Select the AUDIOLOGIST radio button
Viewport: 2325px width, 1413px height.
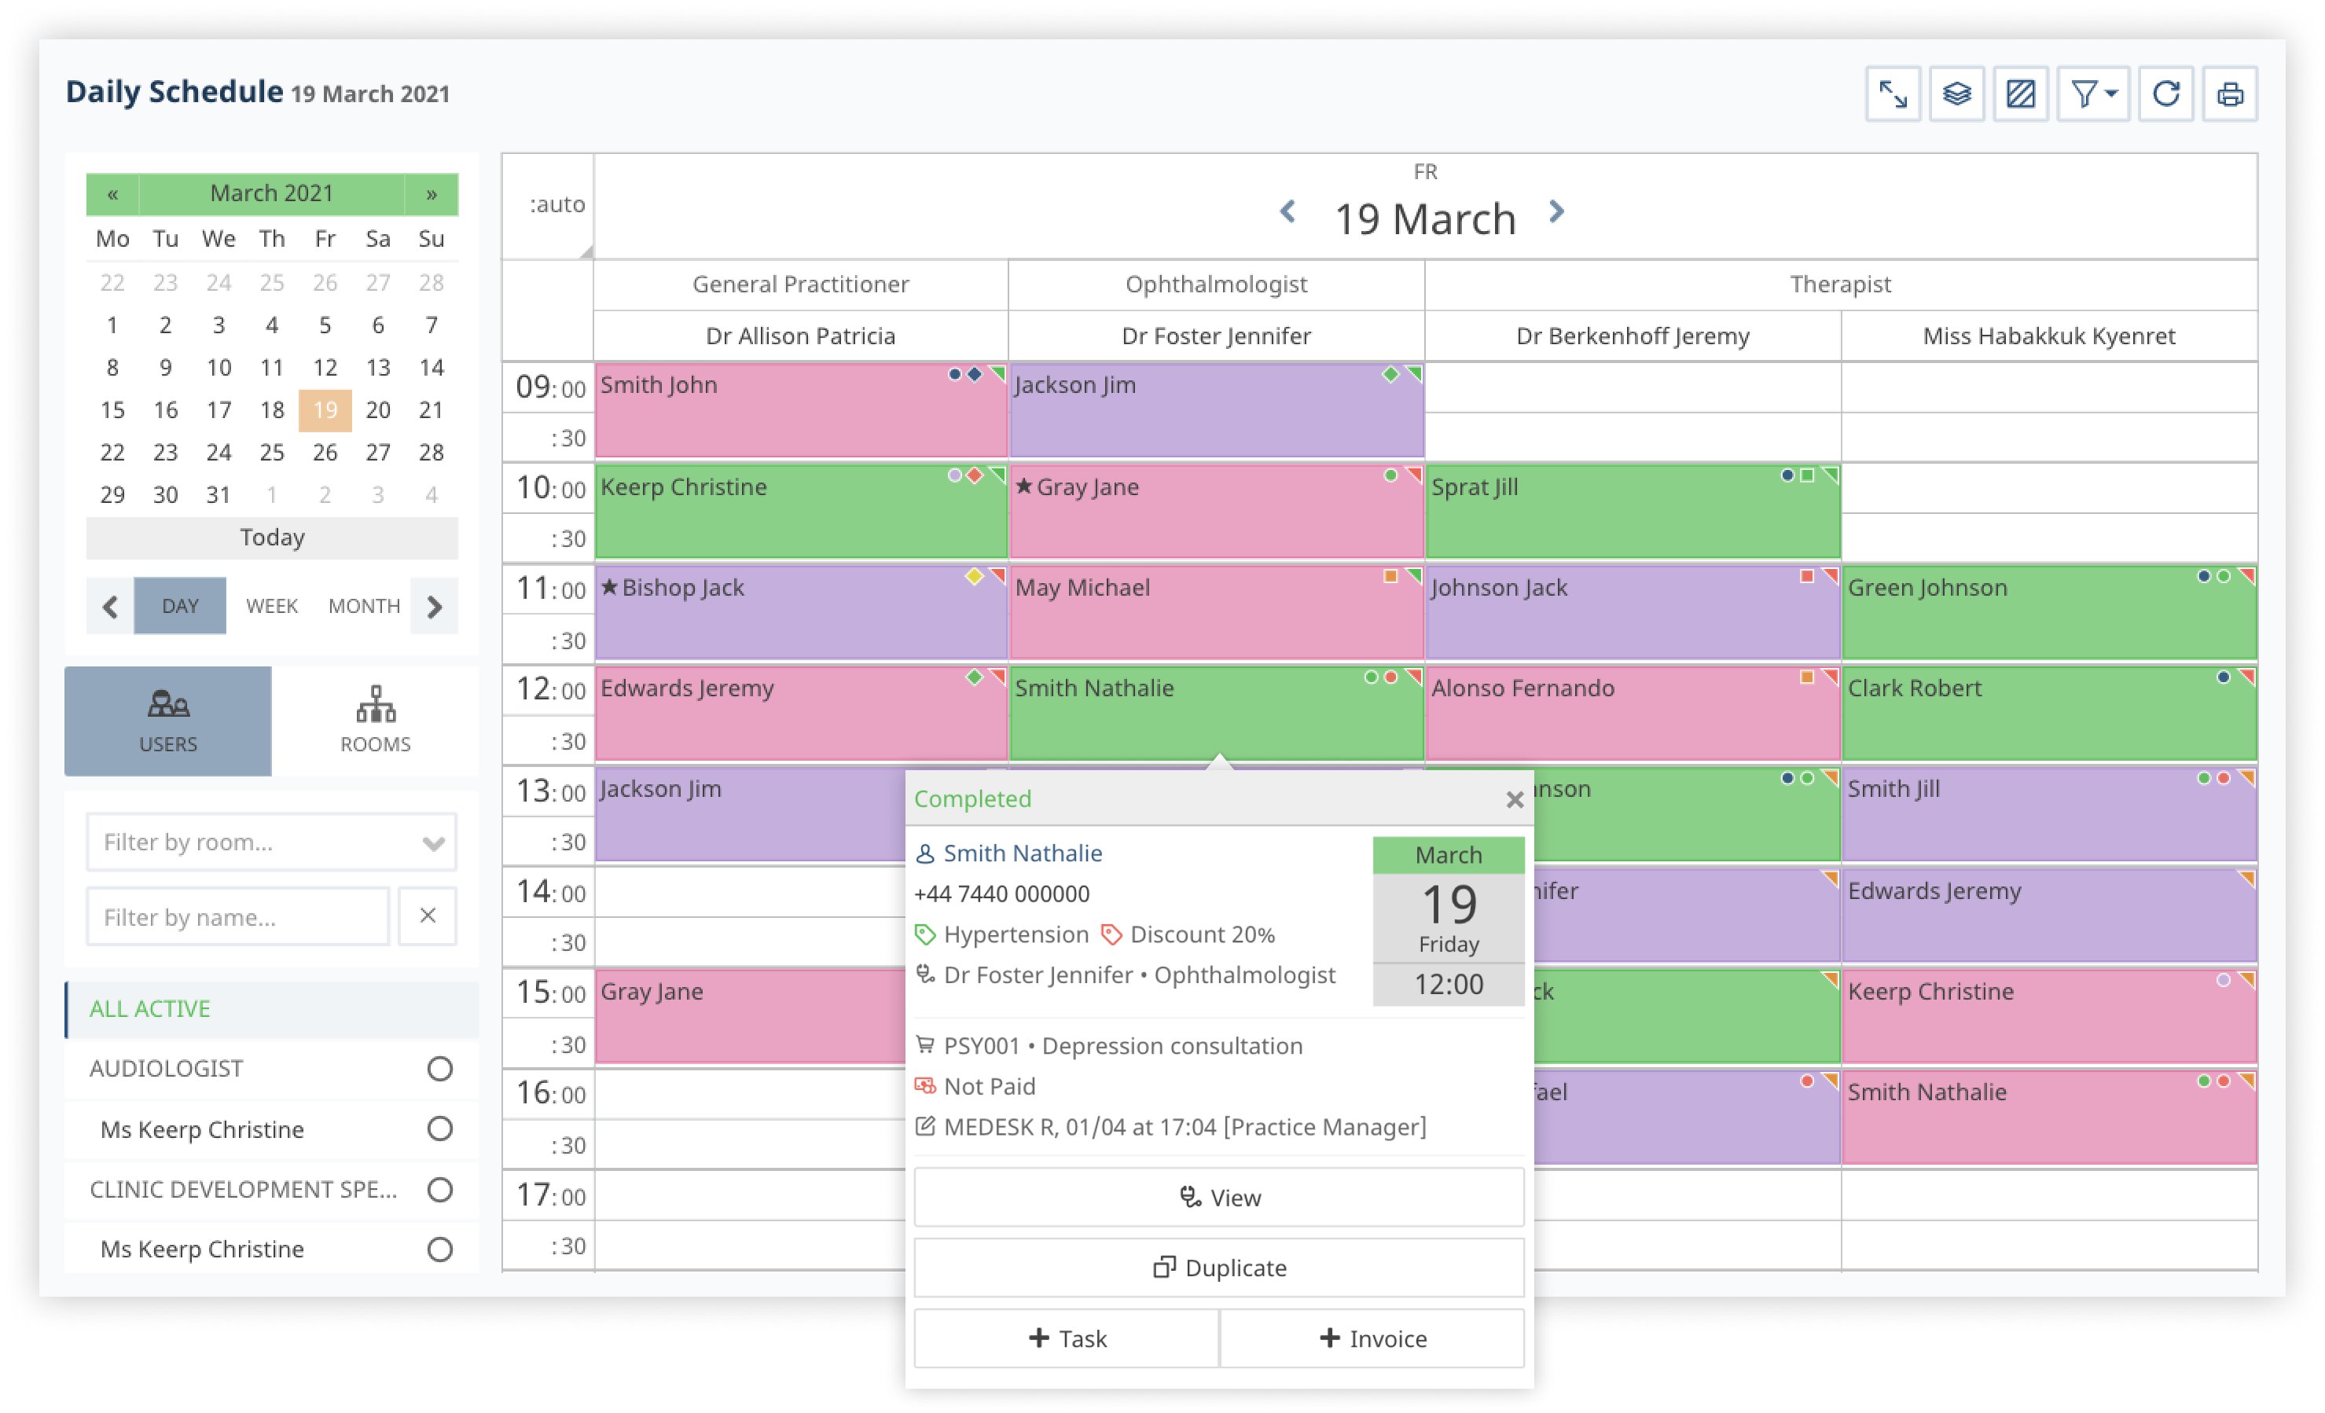point(439,1069)
